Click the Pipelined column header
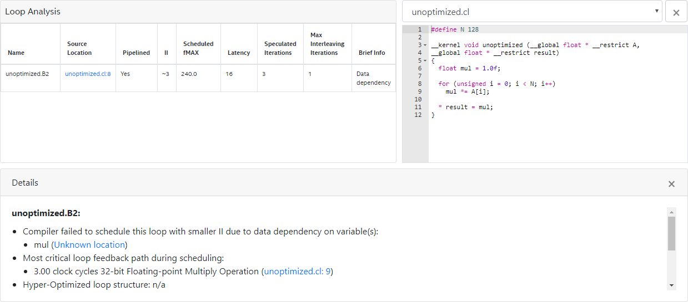The height and width of the screenshot is (302, 688). click(x=136, y=53)
